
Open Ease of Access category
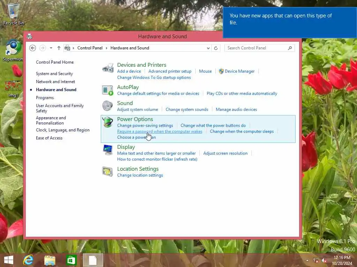(49, 138)
